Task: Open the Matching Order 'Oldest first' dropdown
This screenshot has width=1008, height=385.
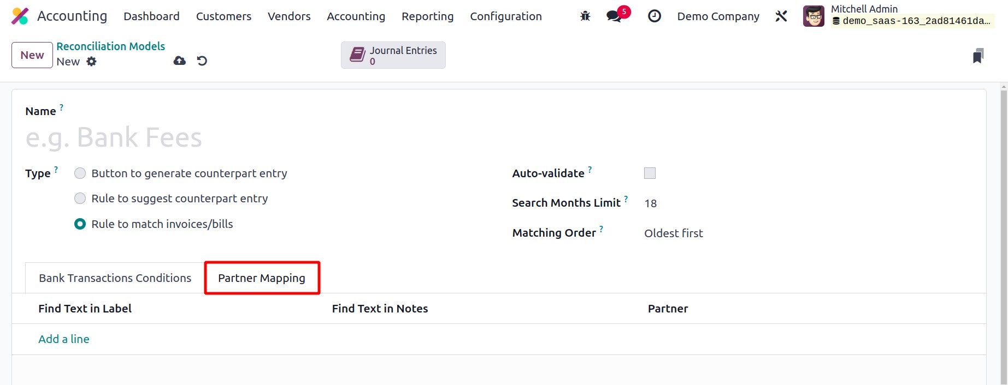Action: pos(674,233)
